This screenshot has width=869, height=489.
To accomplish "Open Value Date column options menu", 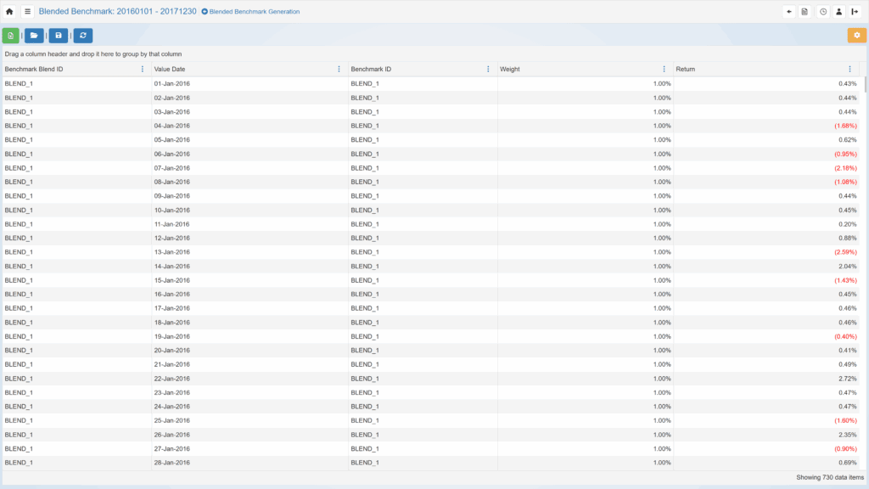I will click(x=339, y=69).
